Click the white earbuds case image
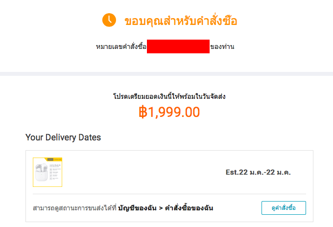This screenshot has height=227, width=333. (42, 172)
